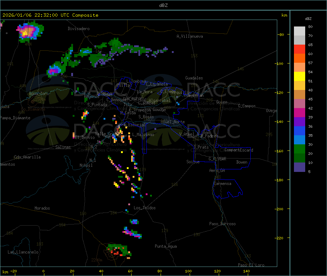
Task: Click the 45 dBZ brown-orange legend swatch
Action: tap(299, 95)
